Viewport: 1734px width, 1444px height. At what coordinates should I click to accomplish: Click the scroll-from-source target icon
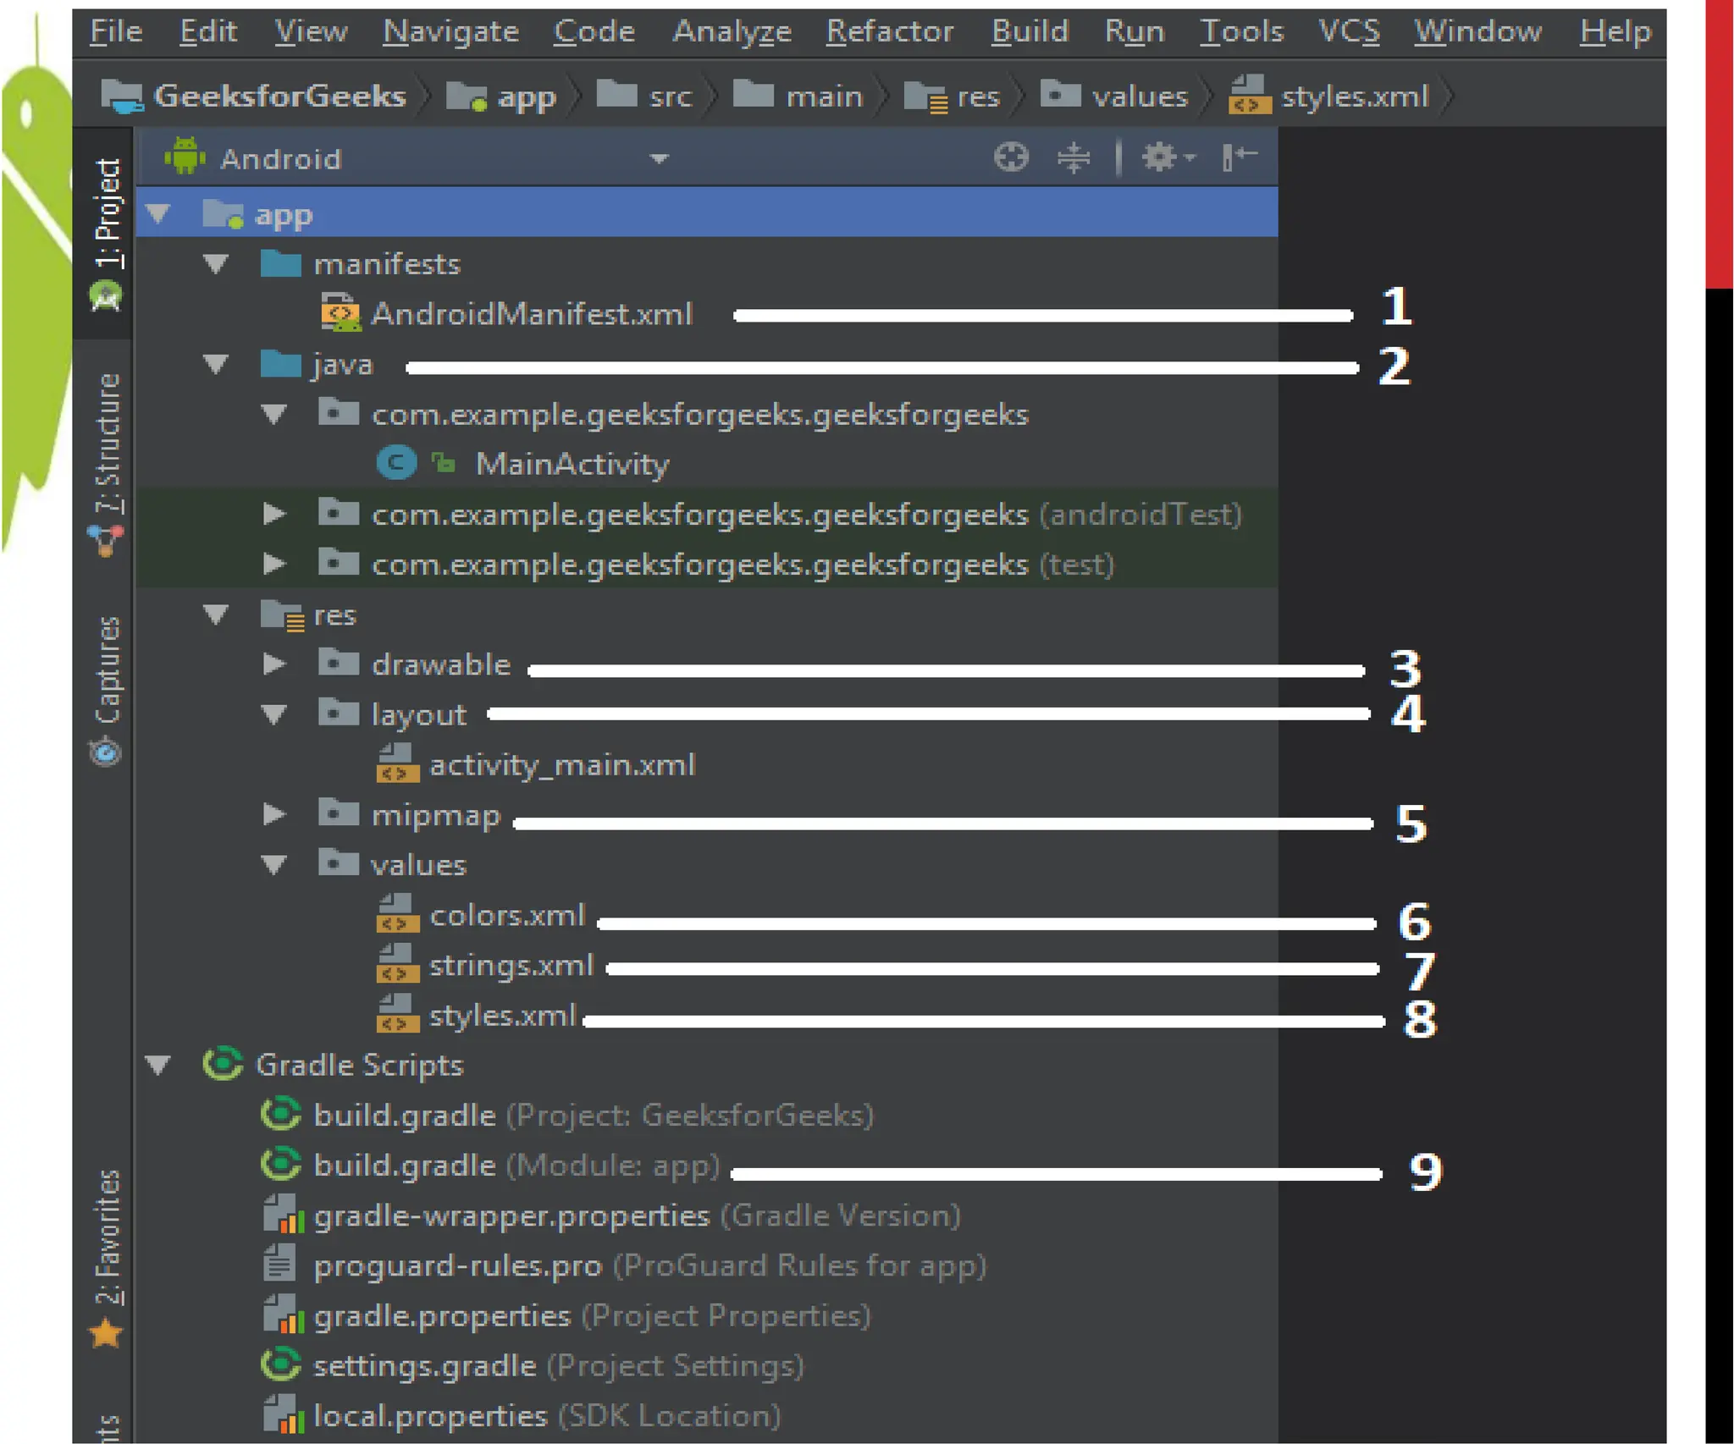(x=1010, y=157)
